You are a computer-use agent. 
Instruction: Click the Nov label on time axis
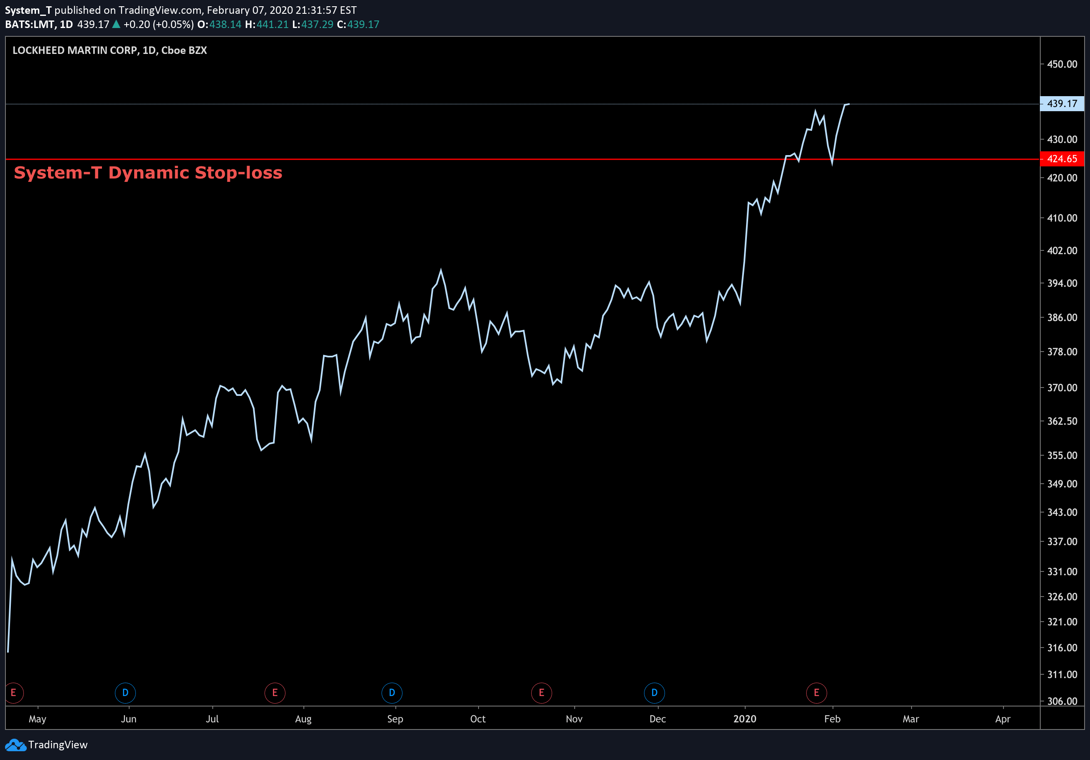[574, 719]
